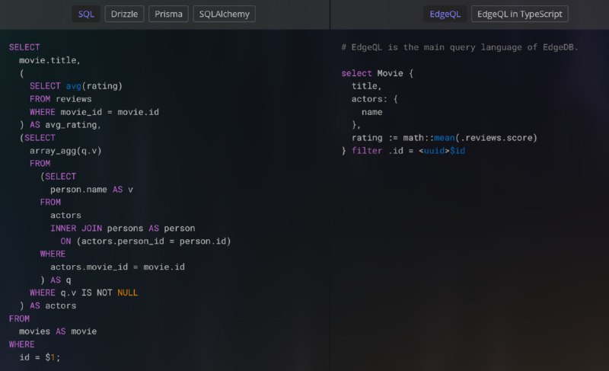Click the INNER JOIN keywords
The image size is (609, 371).
pyautogui.click(x=76, y=228)
